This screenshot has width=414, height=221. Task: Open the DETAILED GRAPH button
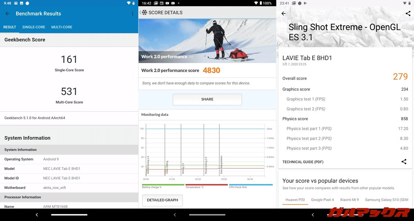pyautogui.click(x=162, y=200)
